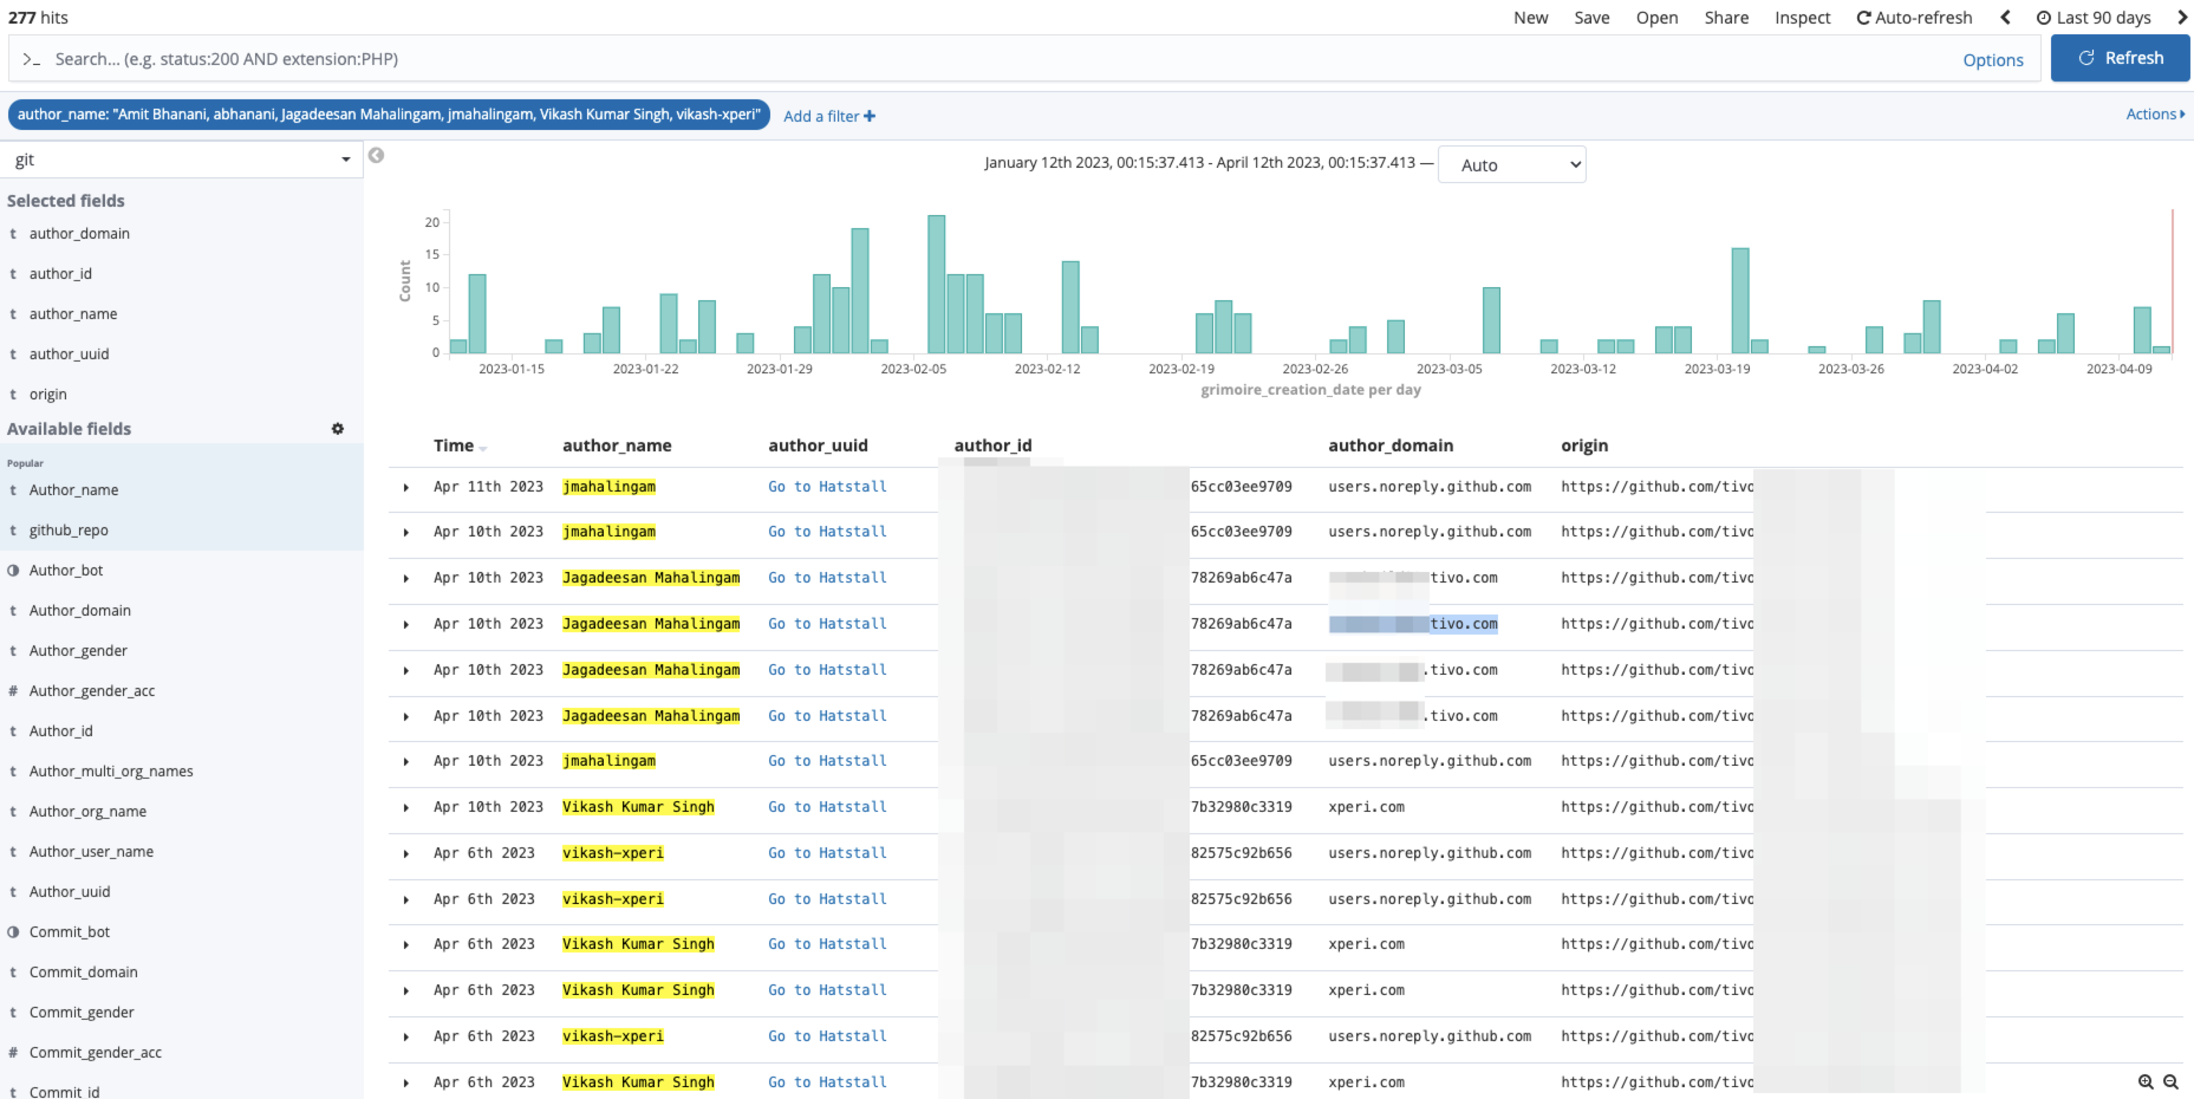Click the Refresh button
The height and width of the screenshot is (1099, 2194).
tap(2120, 58)
